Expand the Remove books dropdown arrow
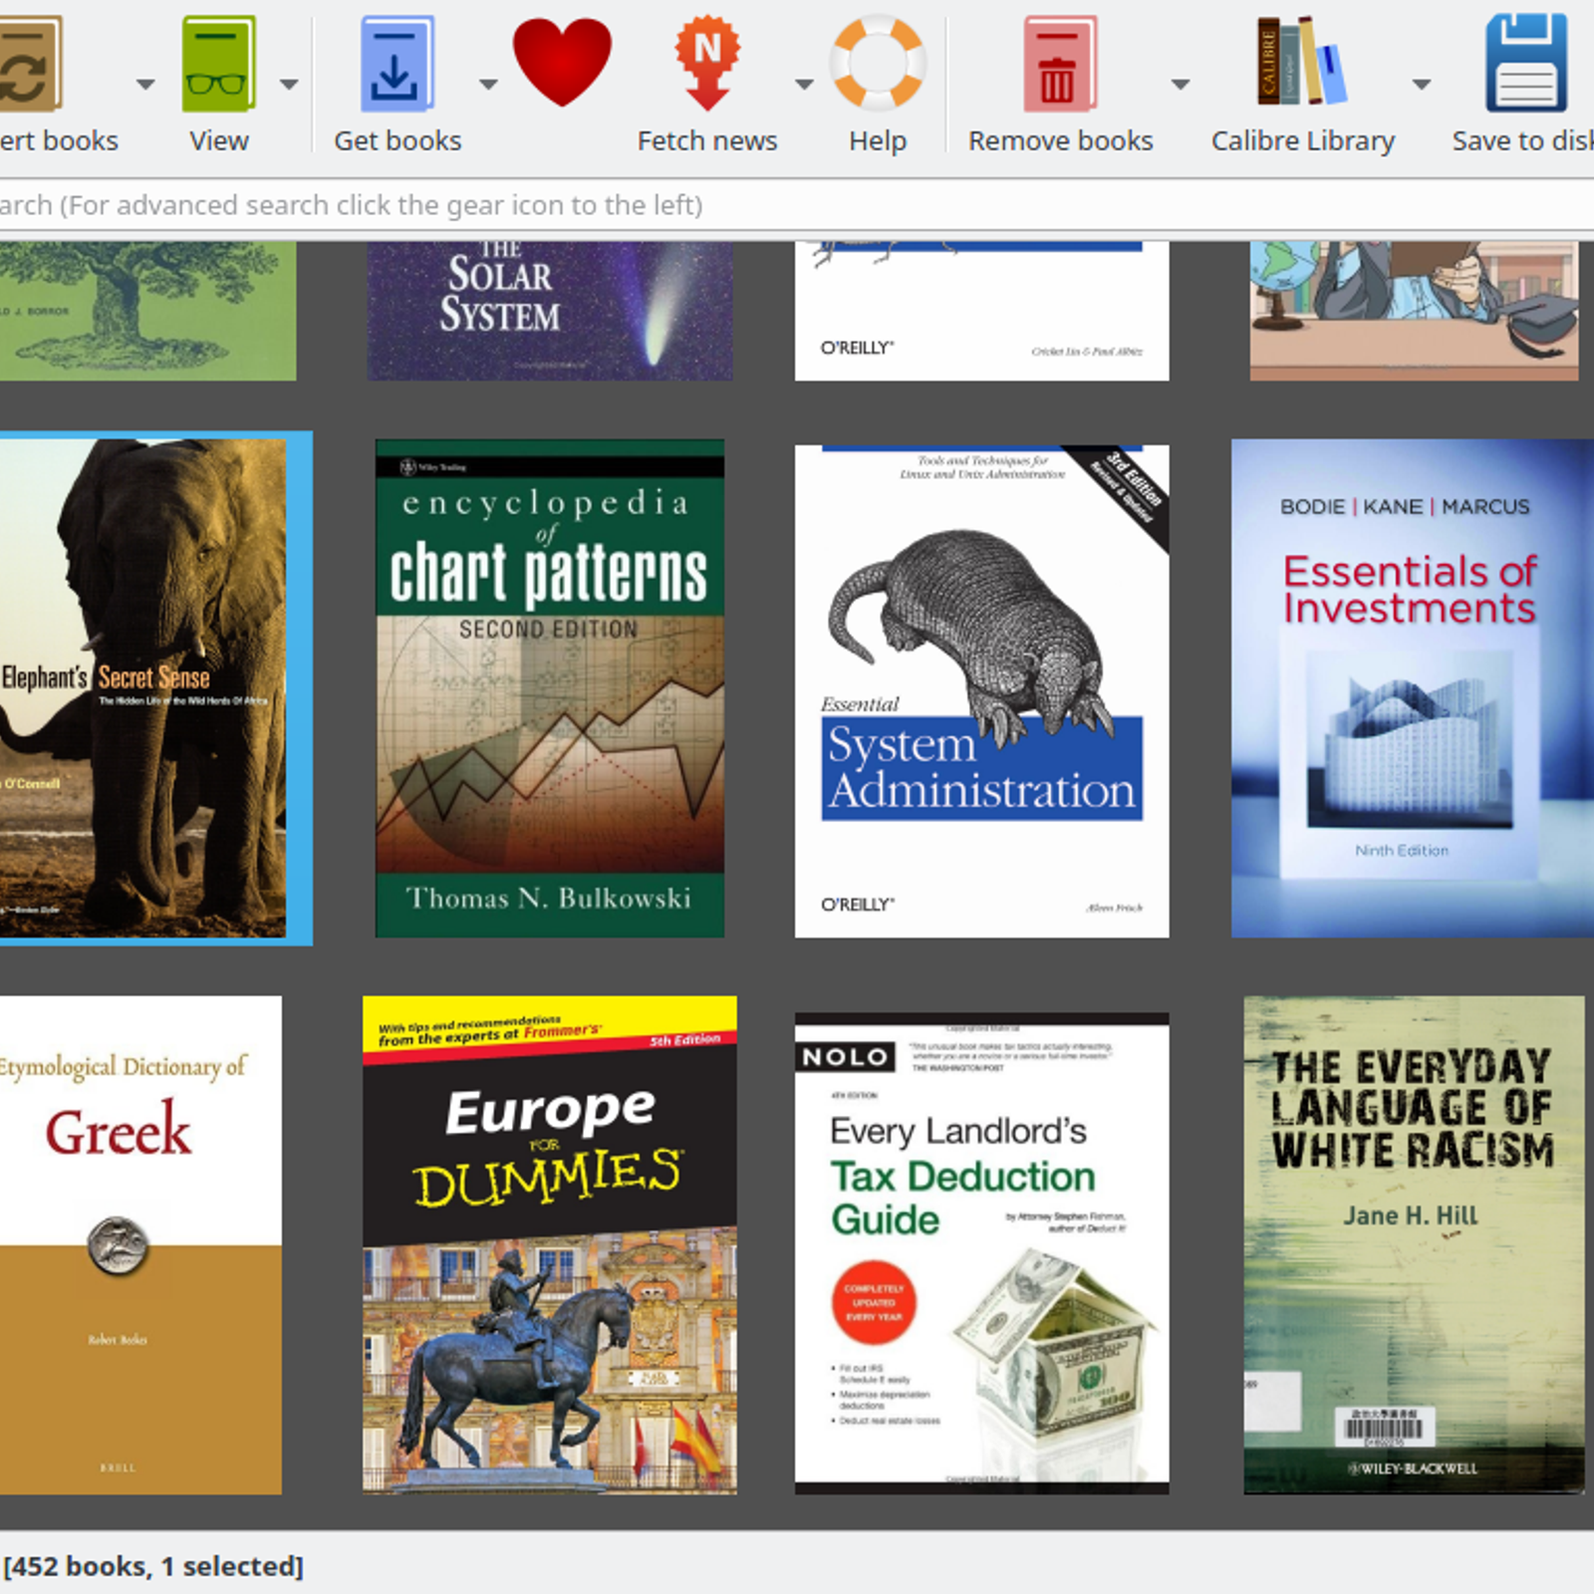 tap(1181, 85)
